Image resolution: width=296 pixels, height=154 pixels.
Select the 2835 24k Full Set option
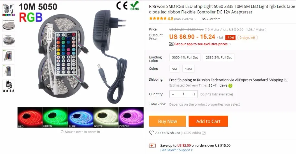219,58
